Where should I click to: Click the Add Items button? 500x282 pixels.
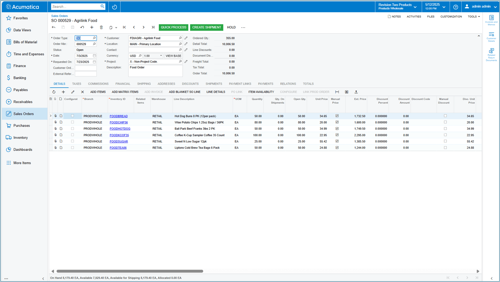pos(98,92)
